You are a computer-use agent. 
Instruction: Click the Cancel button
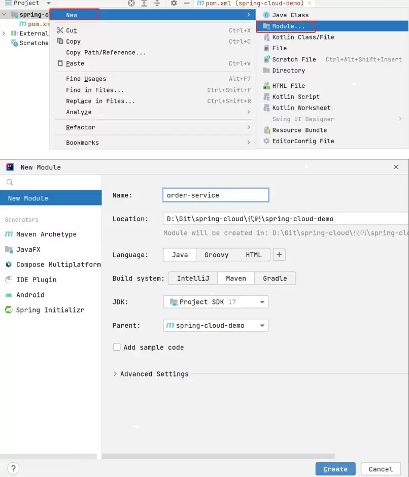point(381,469)
